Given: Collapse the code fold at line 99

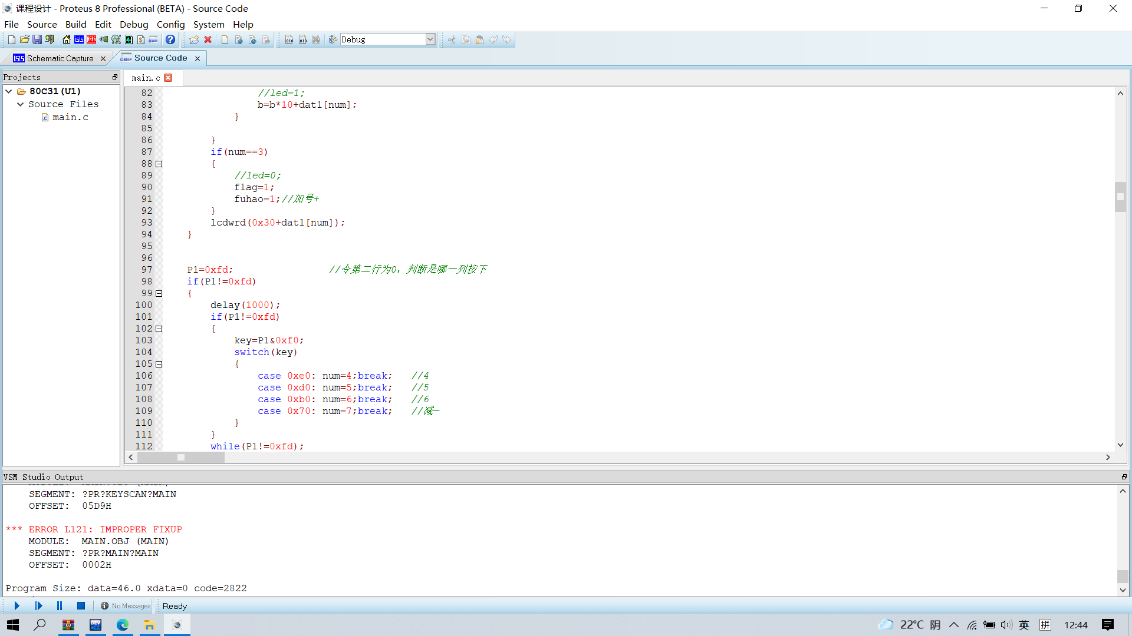Looking at the screenshot, I should click(x=159, y=293).
